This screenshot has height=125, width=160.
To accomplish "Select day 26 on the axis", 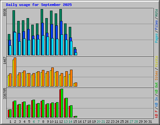I will pos(127,122).
